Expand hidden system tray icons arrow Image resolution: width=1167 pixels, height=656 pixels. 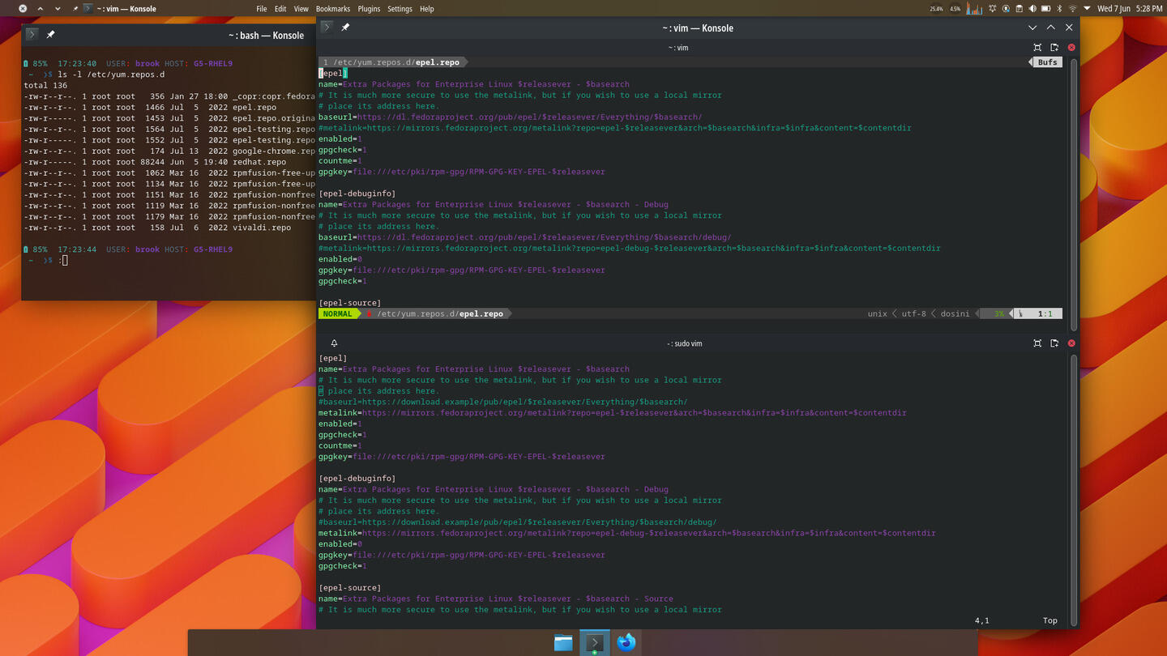1087,9
